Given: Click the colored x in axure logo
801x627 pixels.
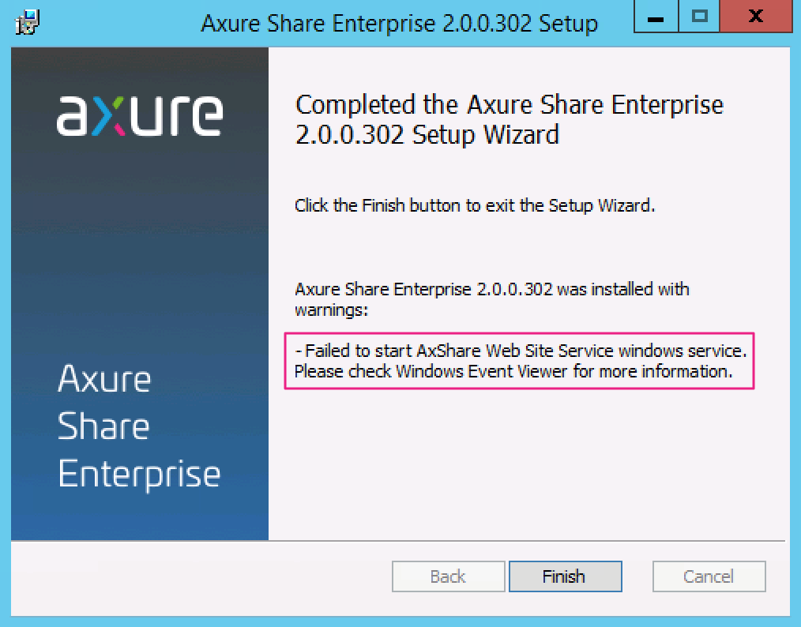Looking at the screenshot, I should coord(109,117).
